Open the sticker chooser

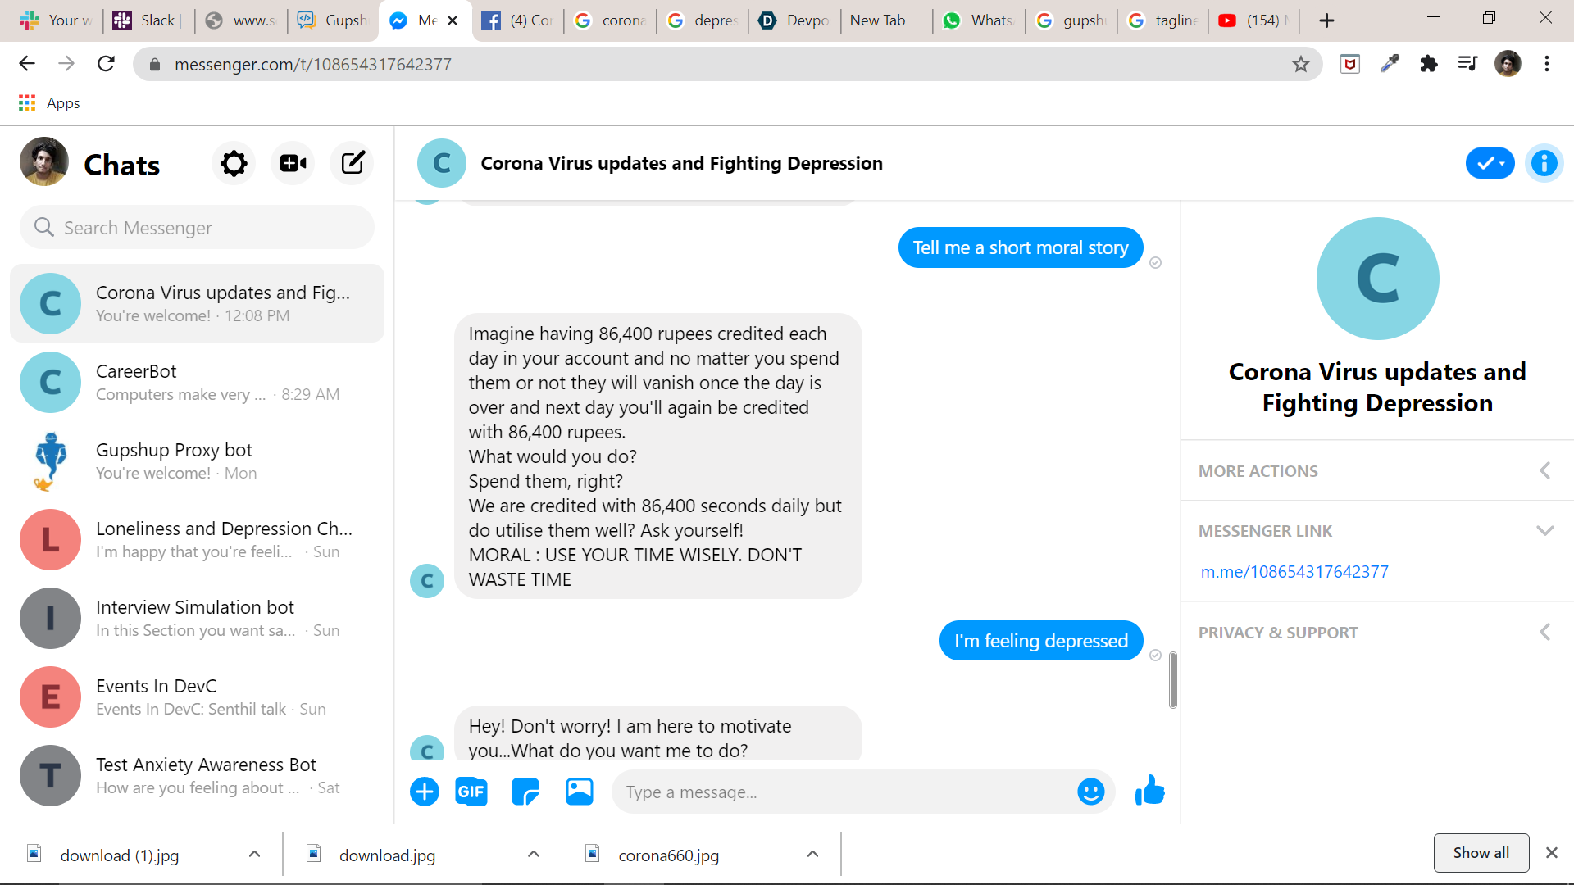(525, 792)
